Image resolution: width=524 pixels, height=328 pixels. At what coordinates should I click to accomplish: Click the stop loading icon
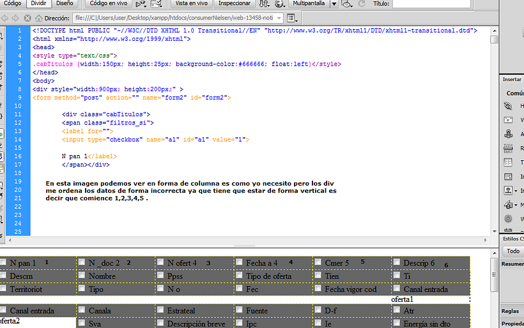tap(27, 18)
